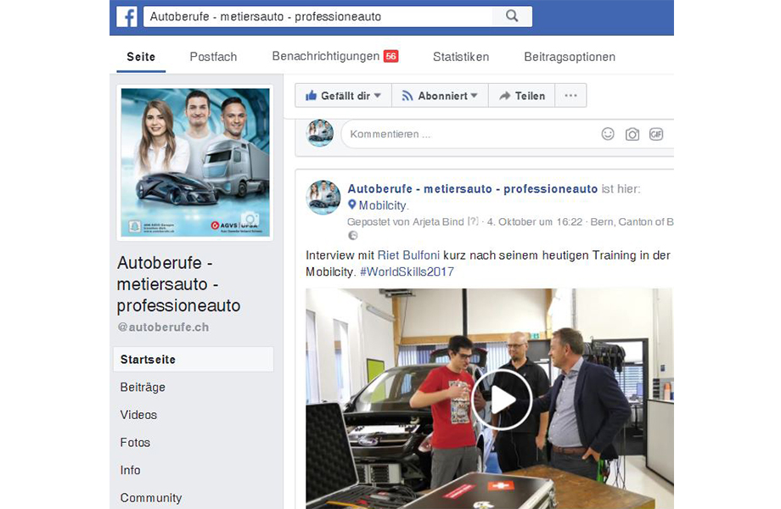Open the Gefällt dir dropdown
The height and width of the screenshot is (509, 781).
click(x=343, y=96)
